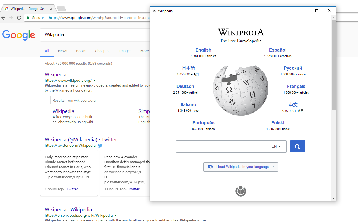
Task: Open green arrow next to www.wikipedia.org URL
Action: [x=95, y=81]
